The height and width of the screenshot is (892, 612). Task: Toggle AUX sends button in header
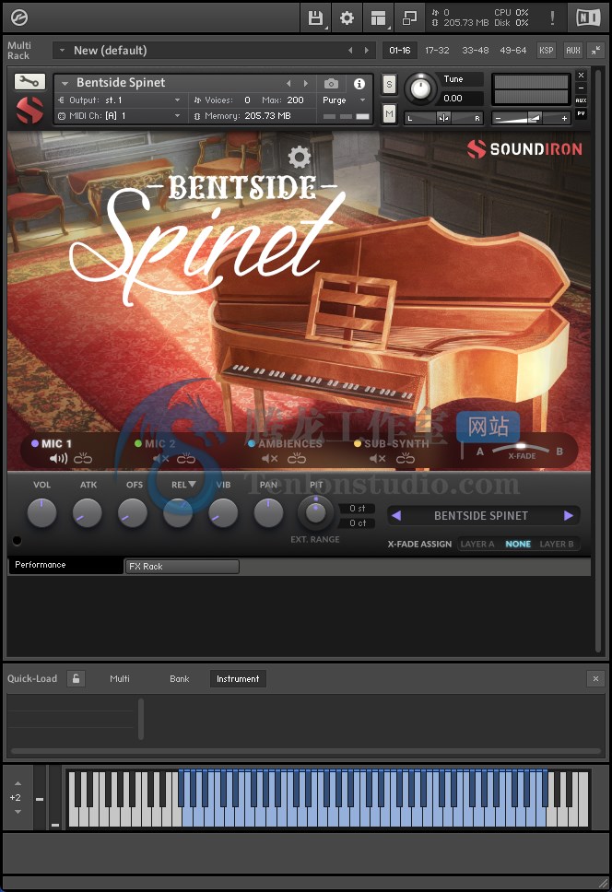[581, 100]
